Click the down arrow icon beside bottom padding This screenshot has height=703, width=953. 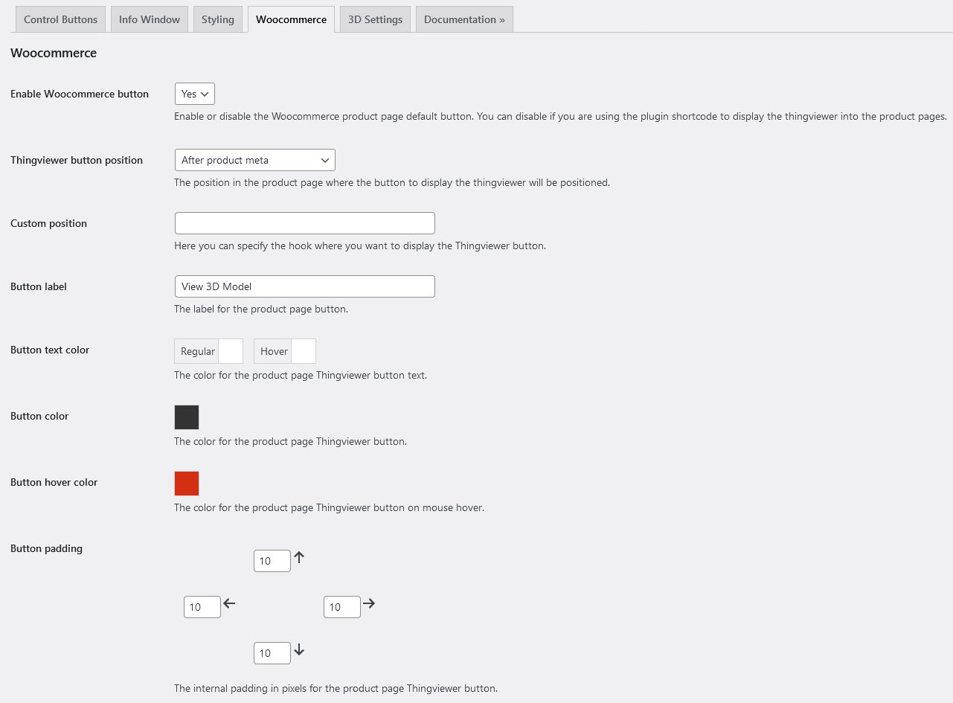(299, 650)
